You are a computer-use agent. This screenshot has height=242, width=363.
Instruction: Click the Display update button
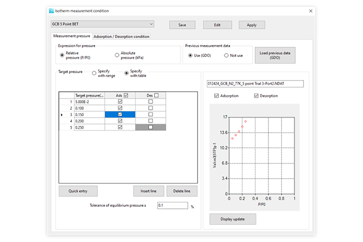(x=233, y=219)
